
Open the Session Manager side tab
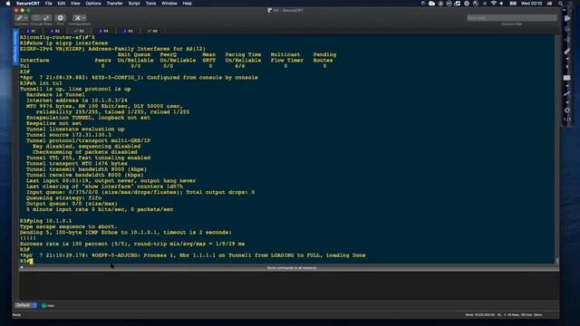click(x=15, y=47)
